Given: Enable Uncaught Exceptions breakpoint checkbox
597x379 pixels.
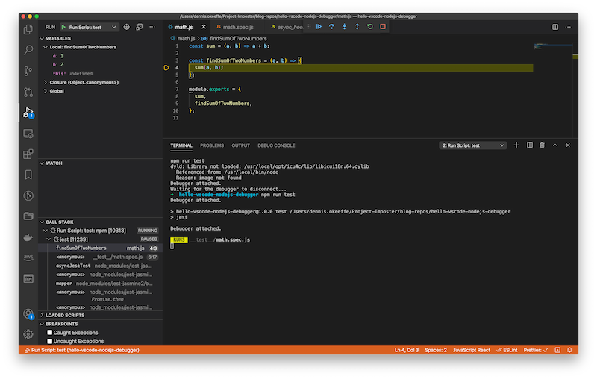Looking at the screenshot, I should pyautogui.click(x=50, y=341).
